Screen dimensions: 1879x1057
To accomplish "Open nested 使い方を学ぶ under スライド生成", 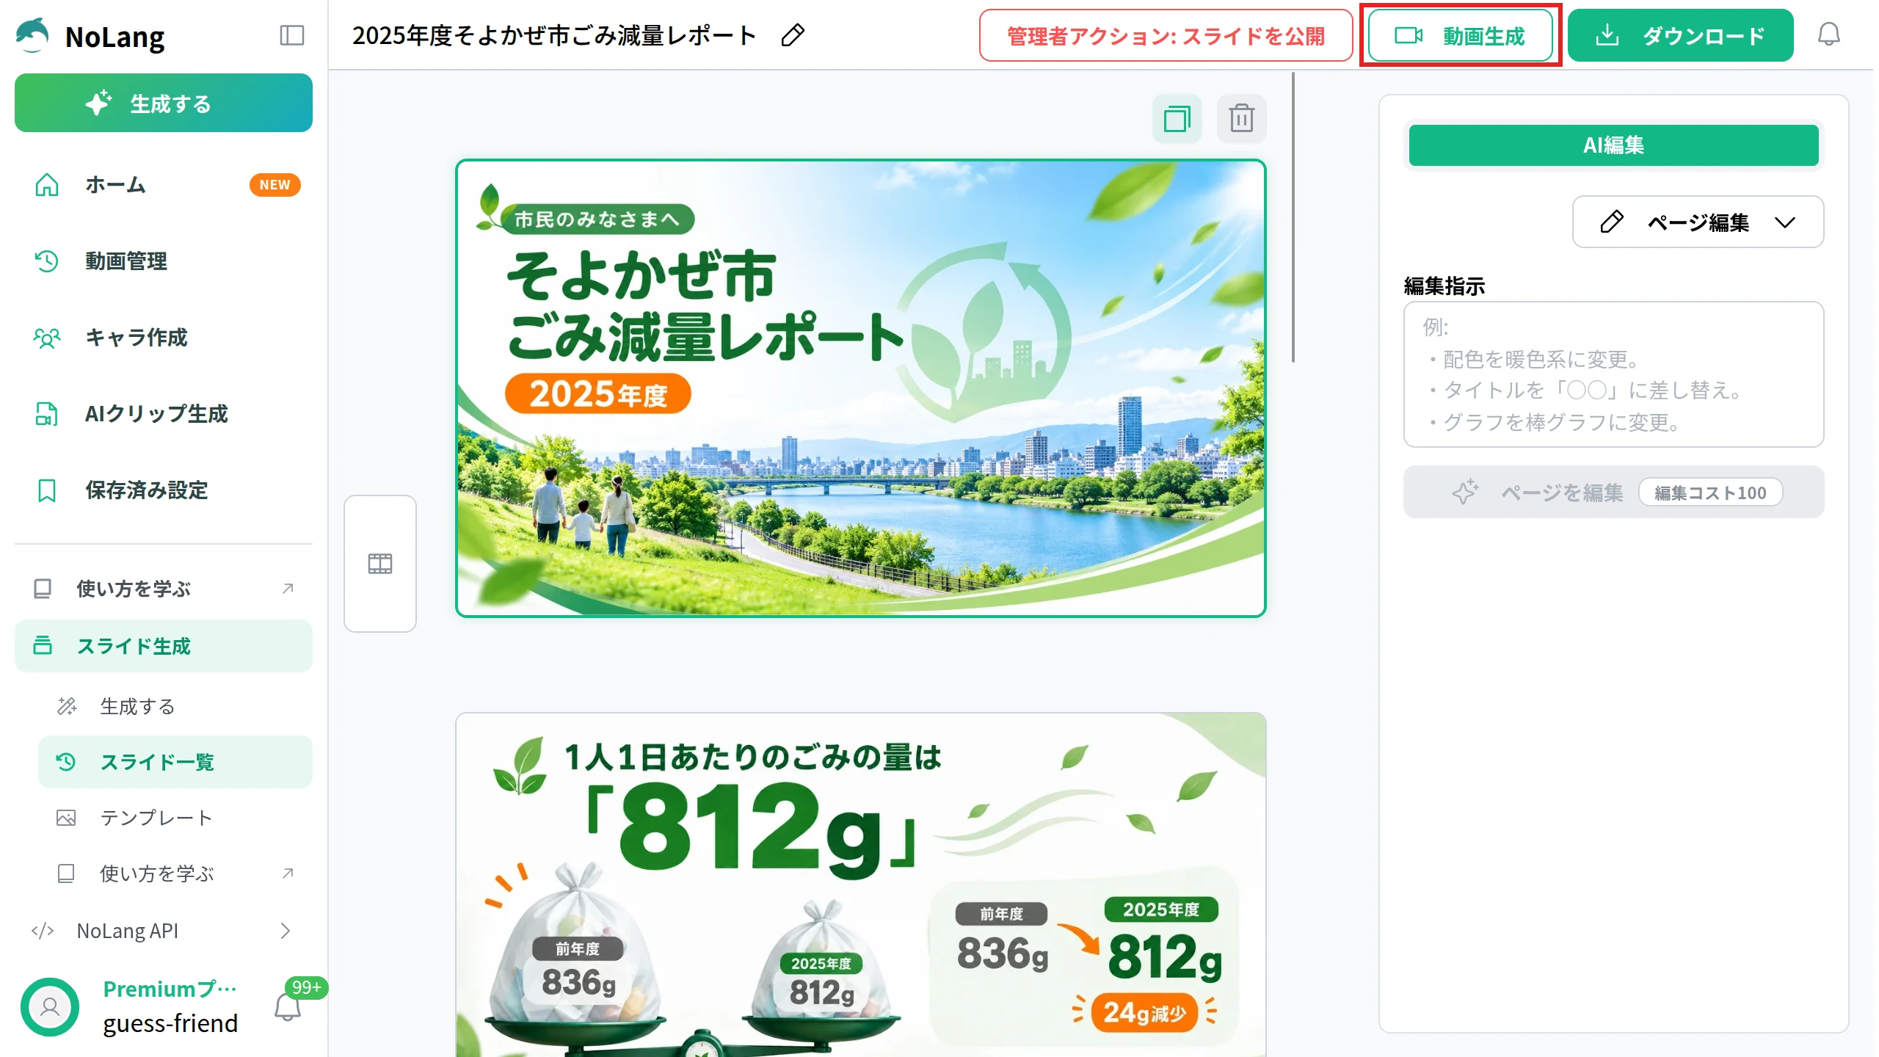I will pos(175,873).
